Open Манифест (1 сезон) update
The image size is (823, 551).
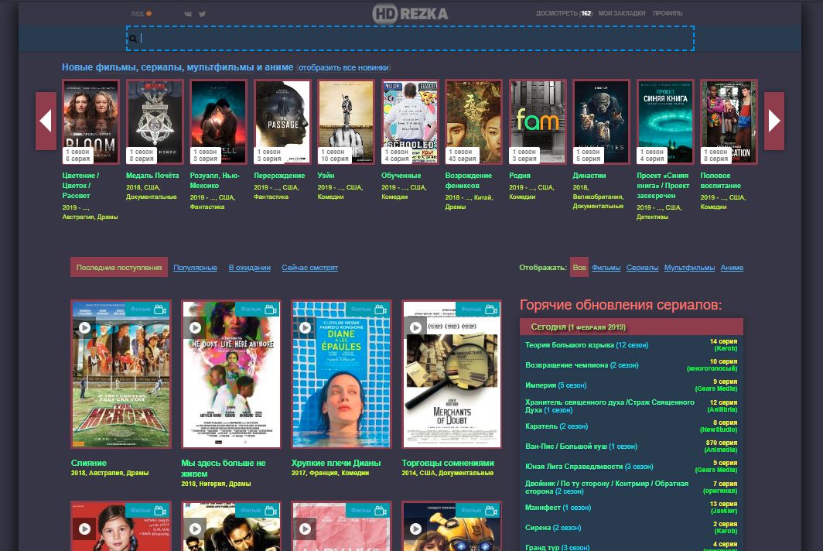click(558, 508)
